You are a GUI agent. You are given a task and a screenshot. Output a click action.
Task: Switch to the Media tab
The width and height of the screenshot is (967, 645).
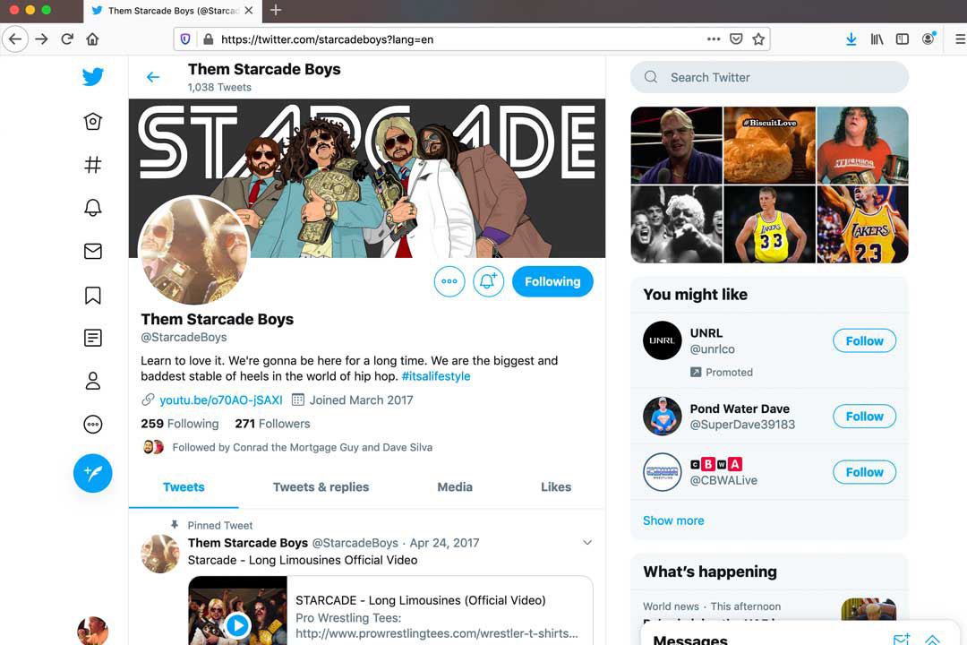click(x=455, y=487)
